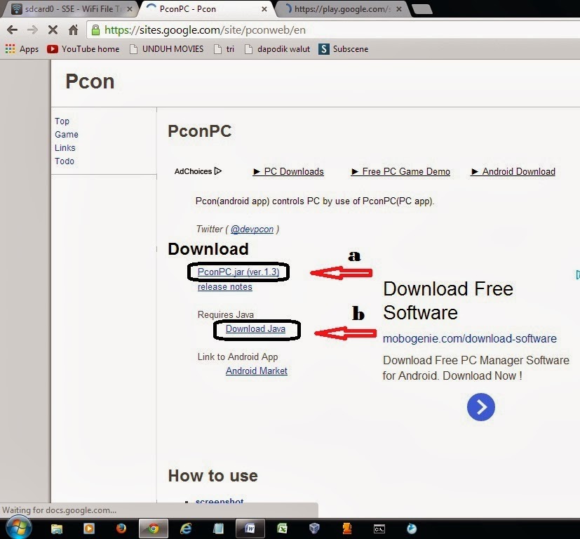Open mobogenie.com/download-software ad link

469,338
